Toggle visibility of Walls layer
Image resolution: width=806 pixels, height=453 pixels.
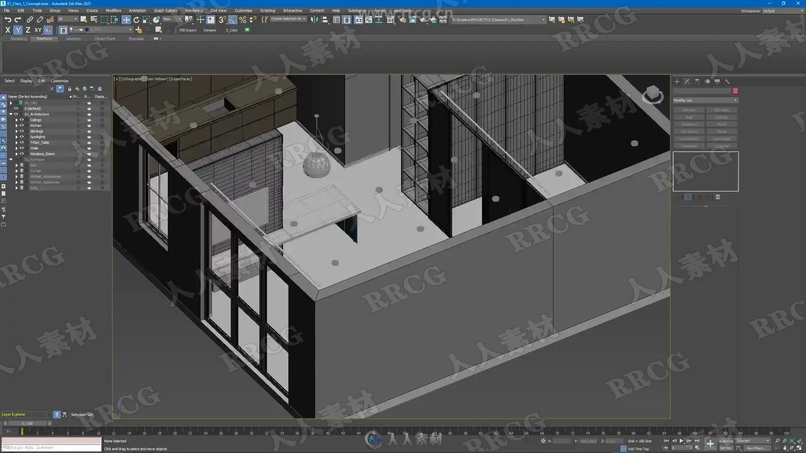[22, 148]
